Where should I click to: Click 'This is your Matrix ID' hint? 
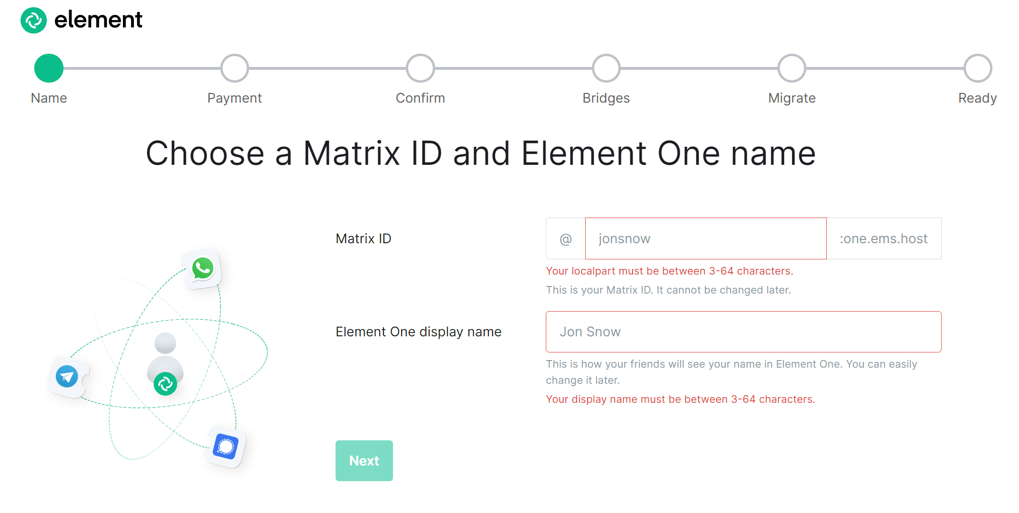tap(668, 290)
